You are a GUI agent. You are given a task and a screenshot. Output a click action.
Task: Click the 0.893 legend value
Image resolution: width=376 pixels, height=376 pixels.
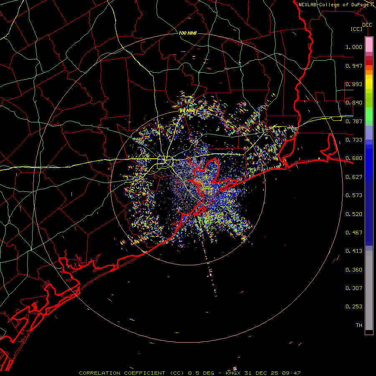354,84
